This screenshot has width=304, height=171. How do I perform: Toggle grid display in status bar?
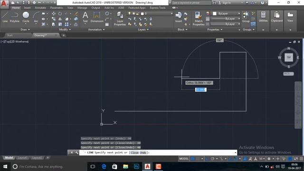tap(192, 159)
